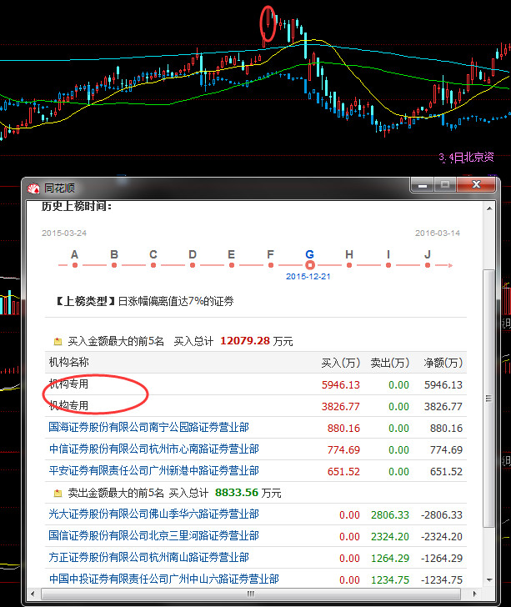Close the 同花顺 dialog window
511x607 pixels.
click(476, 185)
